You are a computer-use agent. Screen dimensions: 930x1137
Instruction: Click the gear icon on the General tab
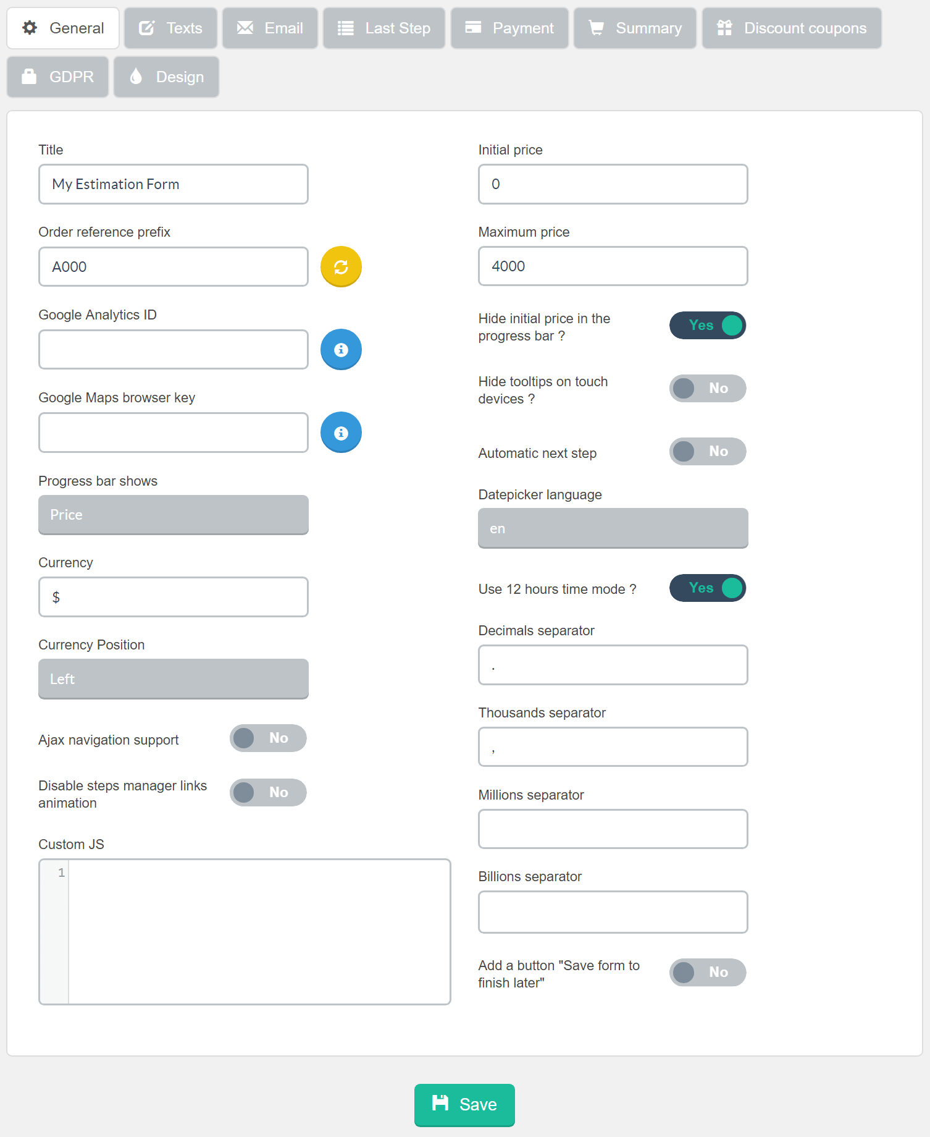pos(29,28)
